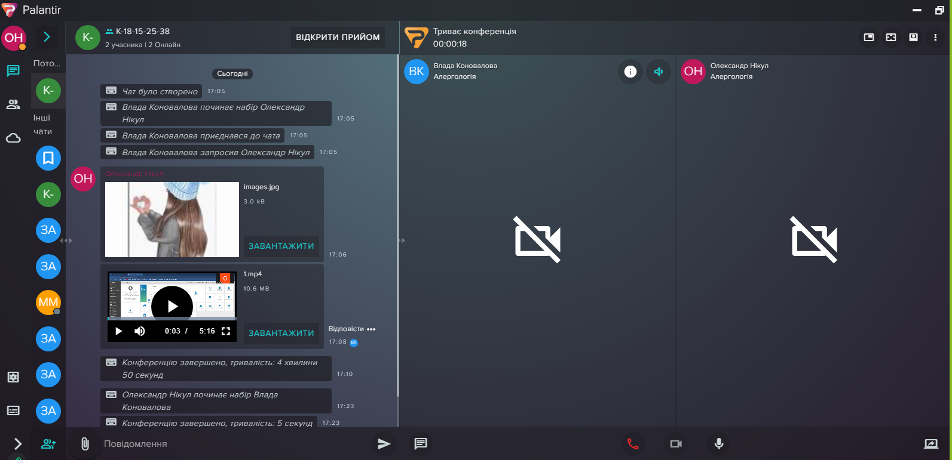The height and width of the screenshot is (460, 952).
Task: Expand the chat list with top chevron
Action: 47,37
